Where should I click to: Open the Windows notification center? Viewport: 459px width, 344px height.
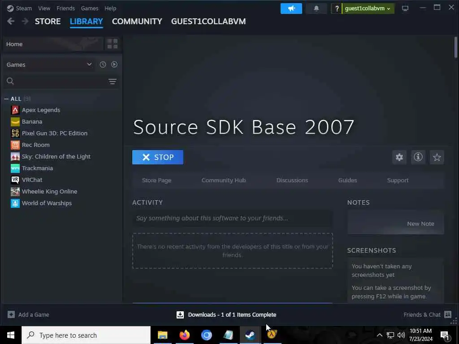[x=445, y=335]
